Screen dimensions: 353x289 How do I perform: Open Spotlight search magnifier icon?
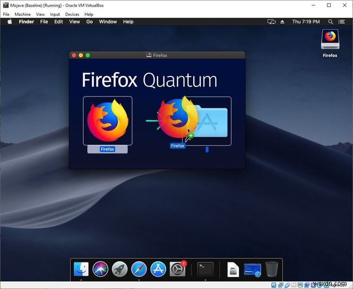pyautogui.click(x=330, y=22)
